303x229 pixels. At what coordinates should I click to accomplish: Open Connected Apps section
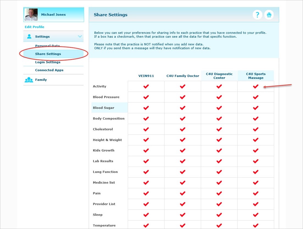[x=49, y=70]
